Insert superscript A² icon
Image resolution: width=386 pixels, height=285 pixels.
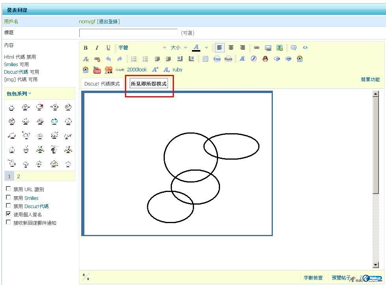pos(155,70)
